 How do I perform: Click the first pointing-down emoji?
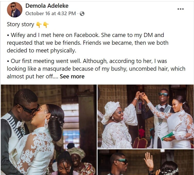point(39,25)
